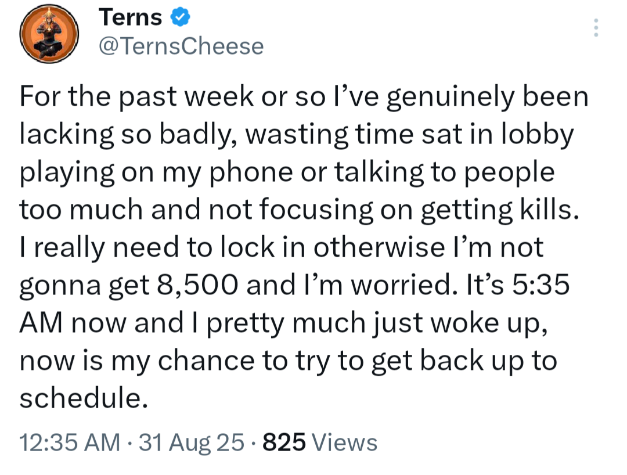This screenshot has width=627, height=475.
Task: Open the Terns display name profile link
Action: pos(131,17)
